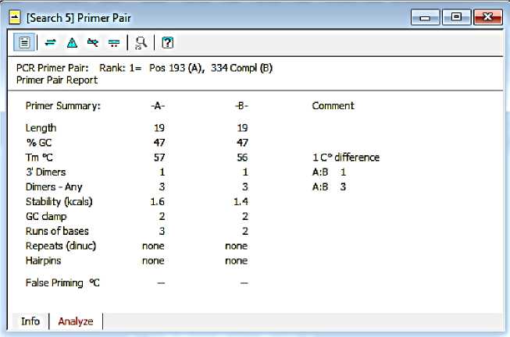Click the teal triangle toolbar icon
Image resolution: width=510 pixels, height=337 pixels.
[72, 41]
